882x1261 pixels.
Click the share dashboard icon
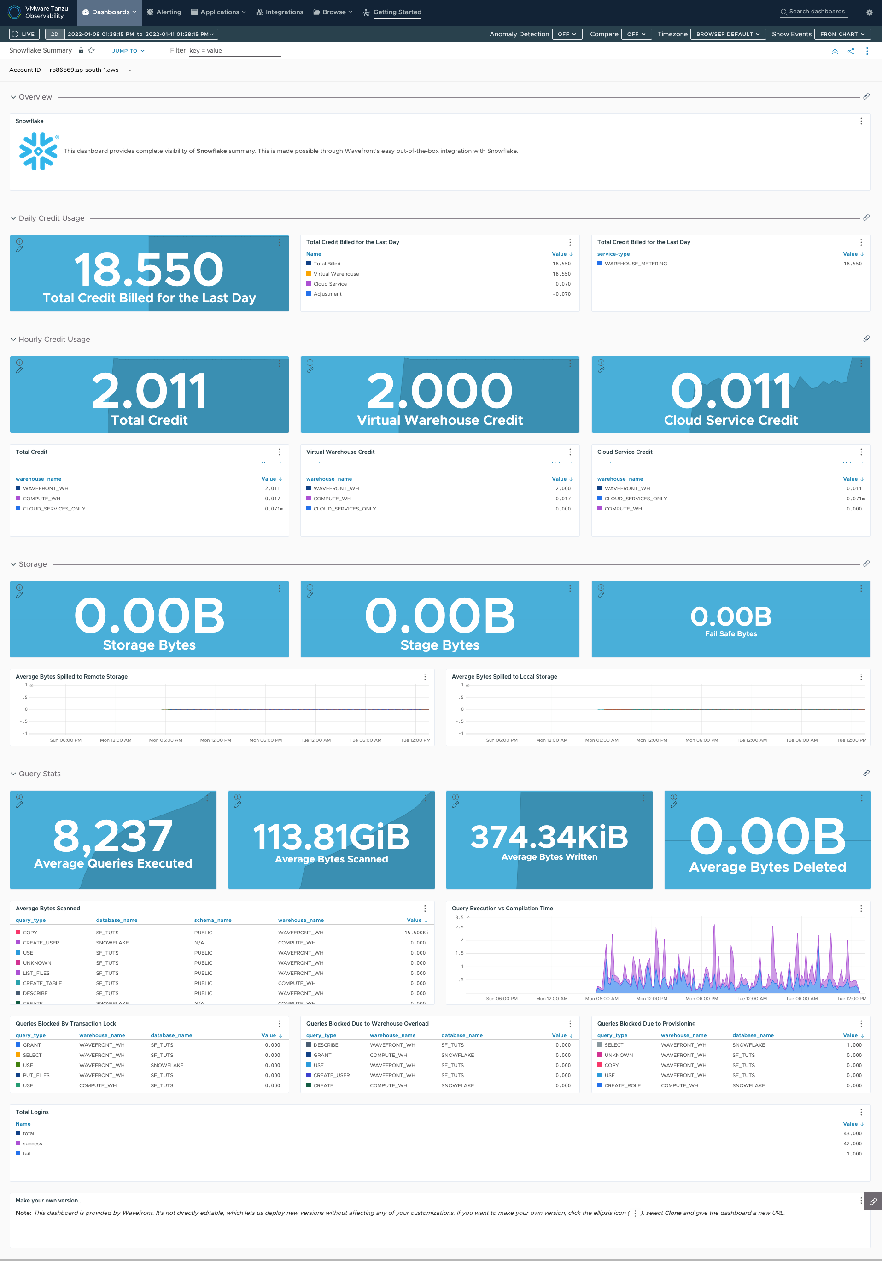[x=851, y=51]
